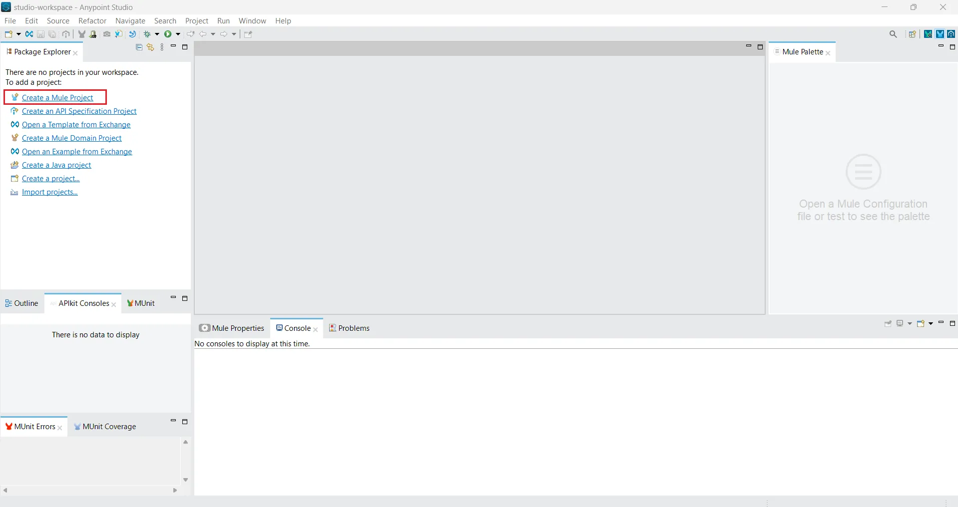Open the Exchange browser from the toolbar
Screen dimensions: 958x507
click(x=29, y=33)
